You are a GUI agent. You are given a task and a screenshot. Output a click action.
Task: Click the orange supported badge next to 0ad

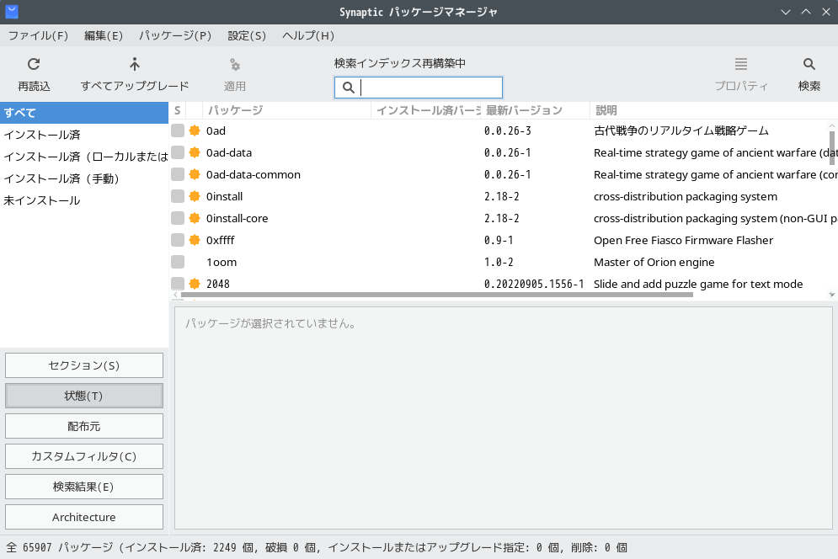195,130
